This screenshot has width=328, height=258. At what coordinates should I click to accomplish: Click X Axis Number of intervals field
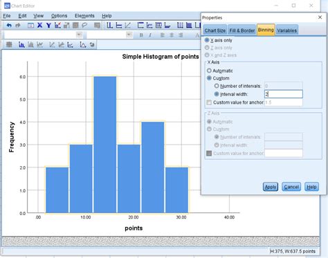pyautogui.click(x=284, y=86)
